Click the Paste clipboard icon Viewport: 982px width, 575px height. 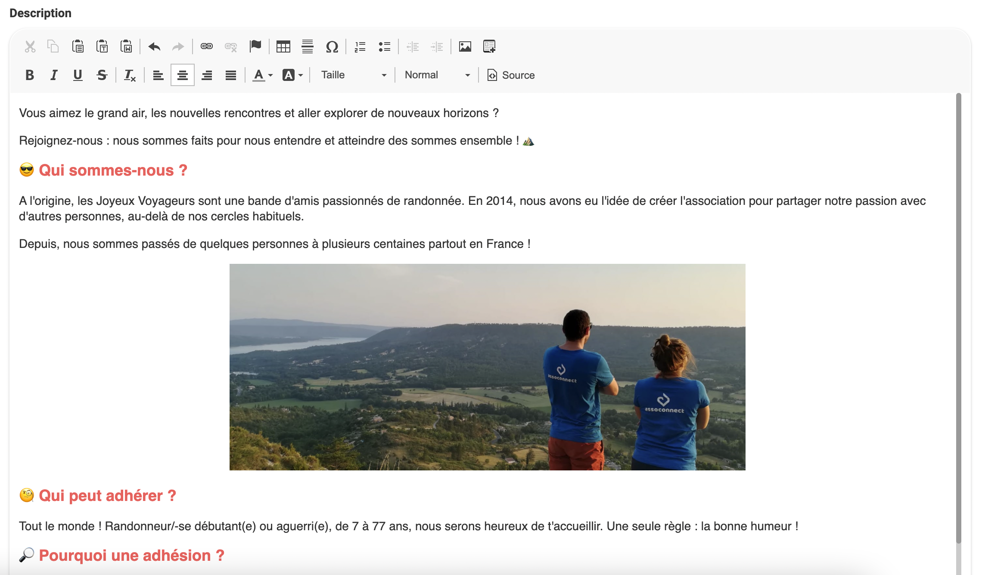pos(78,46)
